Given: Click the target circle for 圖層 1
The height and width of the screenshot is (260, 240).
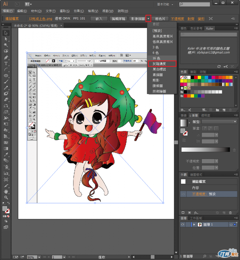Looking at the screenshot, I should pyautogui.click(x=231, y=225).
